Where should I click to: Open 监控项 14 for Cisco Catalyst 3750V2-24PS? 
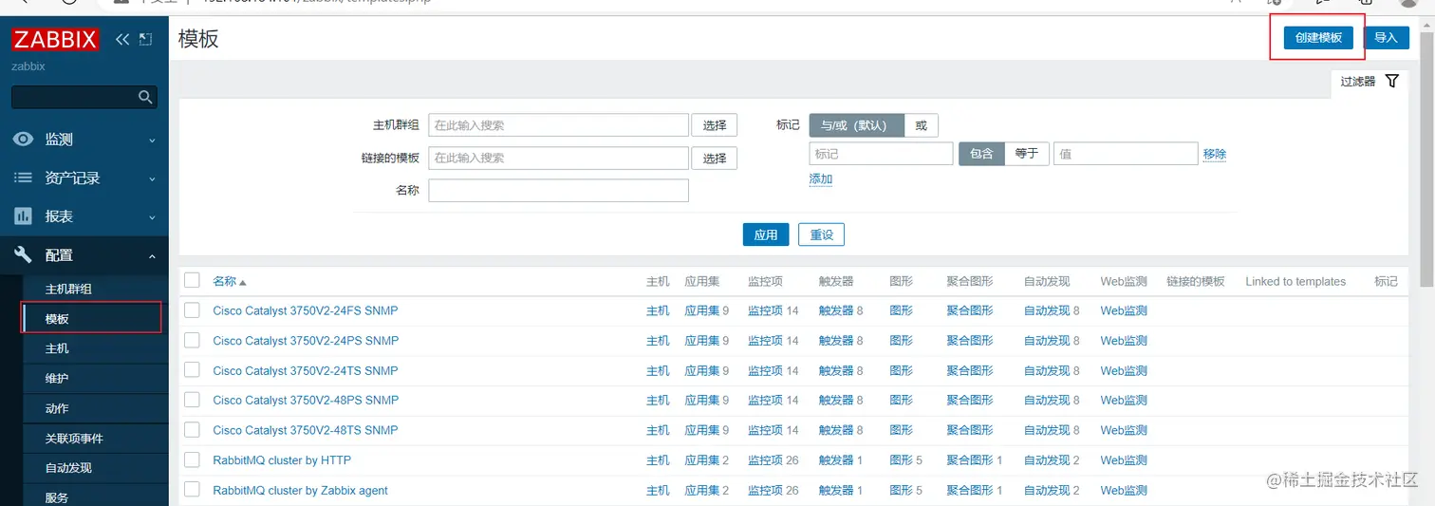[x=765, y=340]
